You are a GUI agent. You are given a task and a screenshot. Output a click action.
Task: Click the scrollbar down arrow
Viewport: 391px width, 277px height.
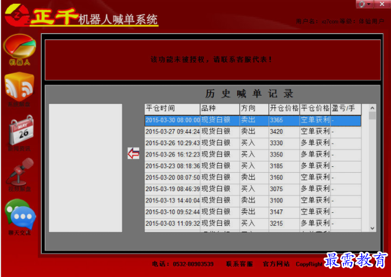pyautogui.click(x=372, y=228)
